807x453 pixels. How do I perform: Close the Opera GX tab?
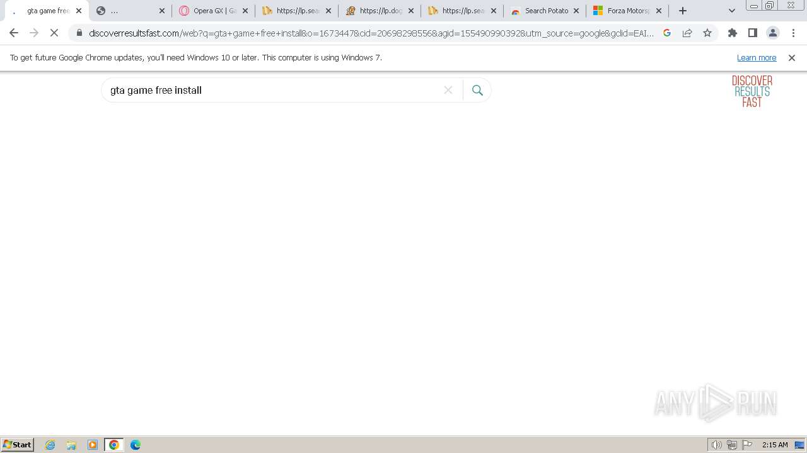click(x=246, y=11)
